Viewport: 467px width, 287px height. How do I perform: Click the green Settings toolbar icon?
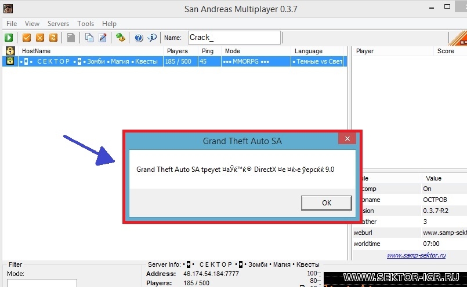click(x=121, y=38)
